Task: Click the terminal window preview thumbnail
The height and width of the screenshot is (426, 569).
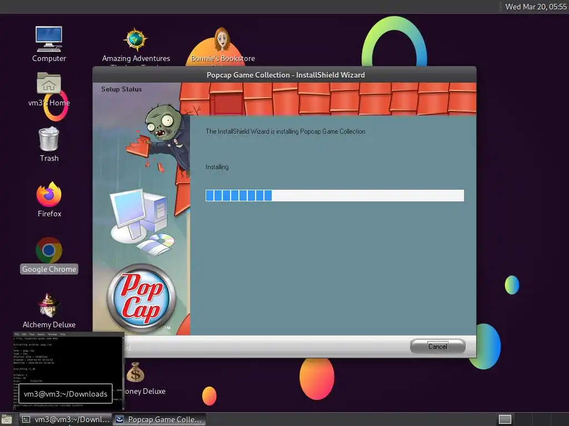Action: [68, 371]
